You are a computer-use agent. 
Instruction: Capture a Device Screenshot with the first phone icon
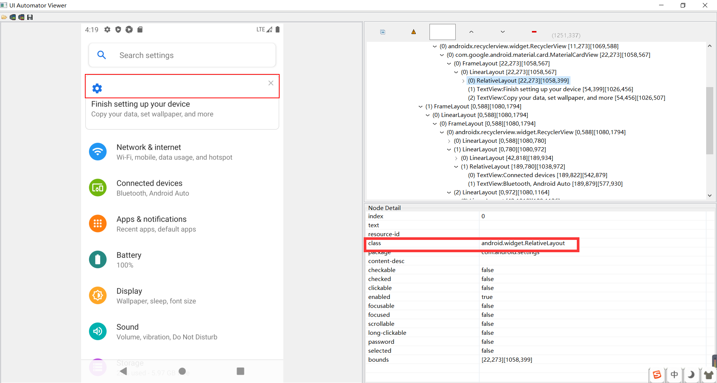click(13, 17)
